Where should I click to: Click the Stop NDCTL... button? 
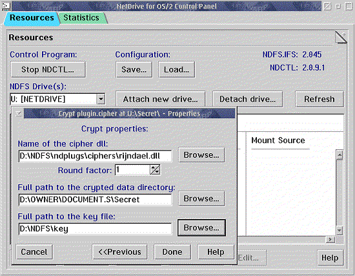coord(48,69)
